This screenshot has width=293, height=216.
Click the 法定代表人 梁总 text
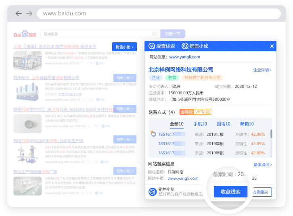164,87
